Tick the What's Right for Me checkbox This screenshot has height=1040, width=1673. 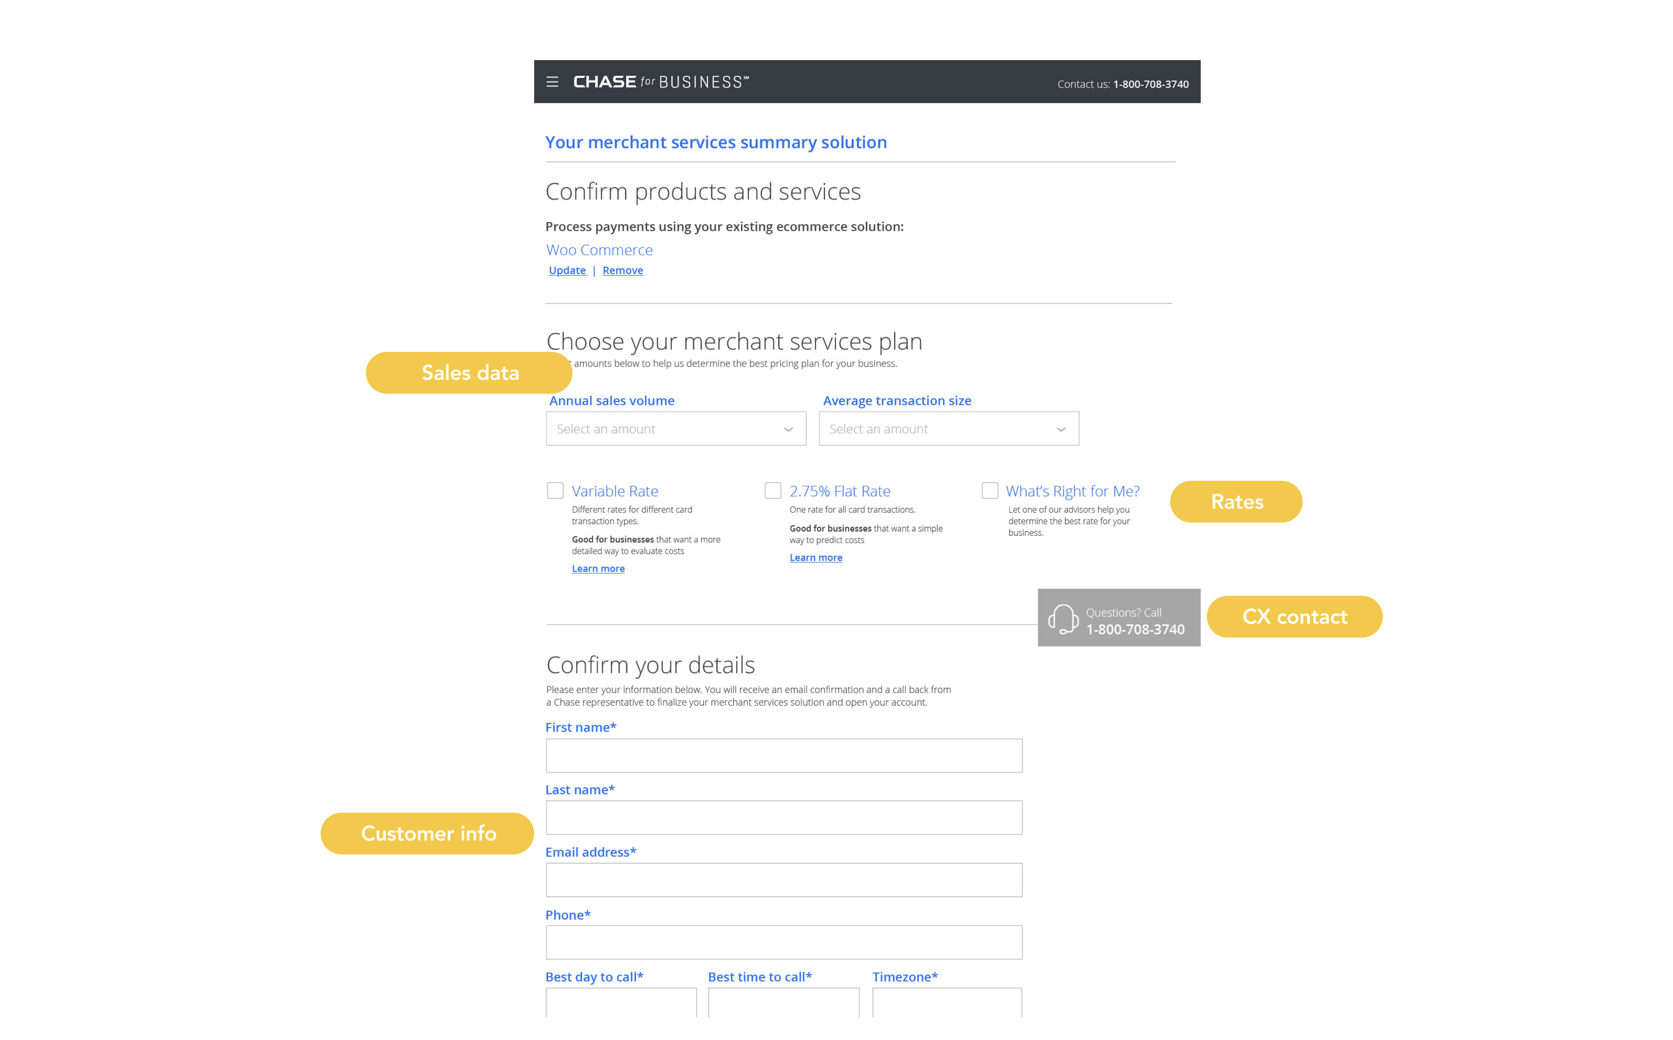pos(989,490)
